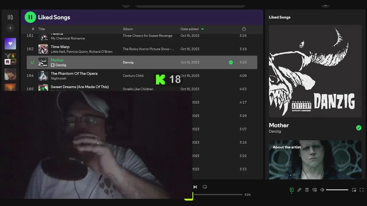
Task: Open the About the artist card
Action: [x=315, y=160]
